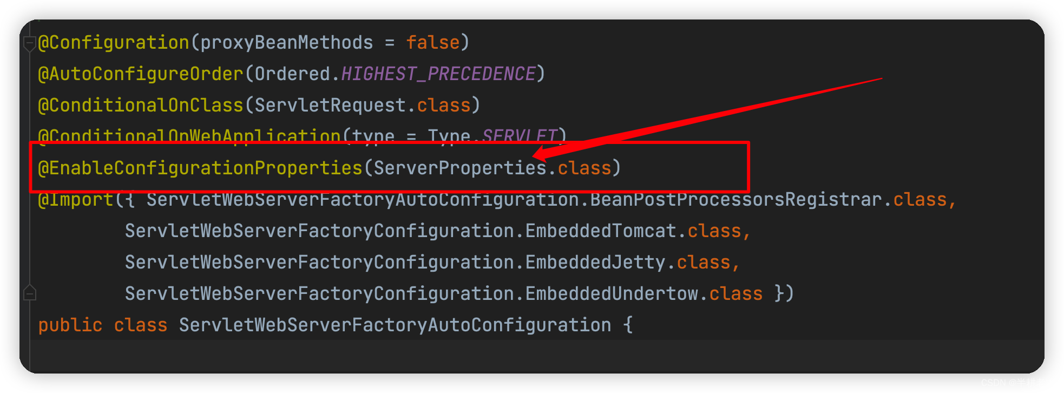
Task: Click the SERVLET type constant
Action: click(520, 135)
